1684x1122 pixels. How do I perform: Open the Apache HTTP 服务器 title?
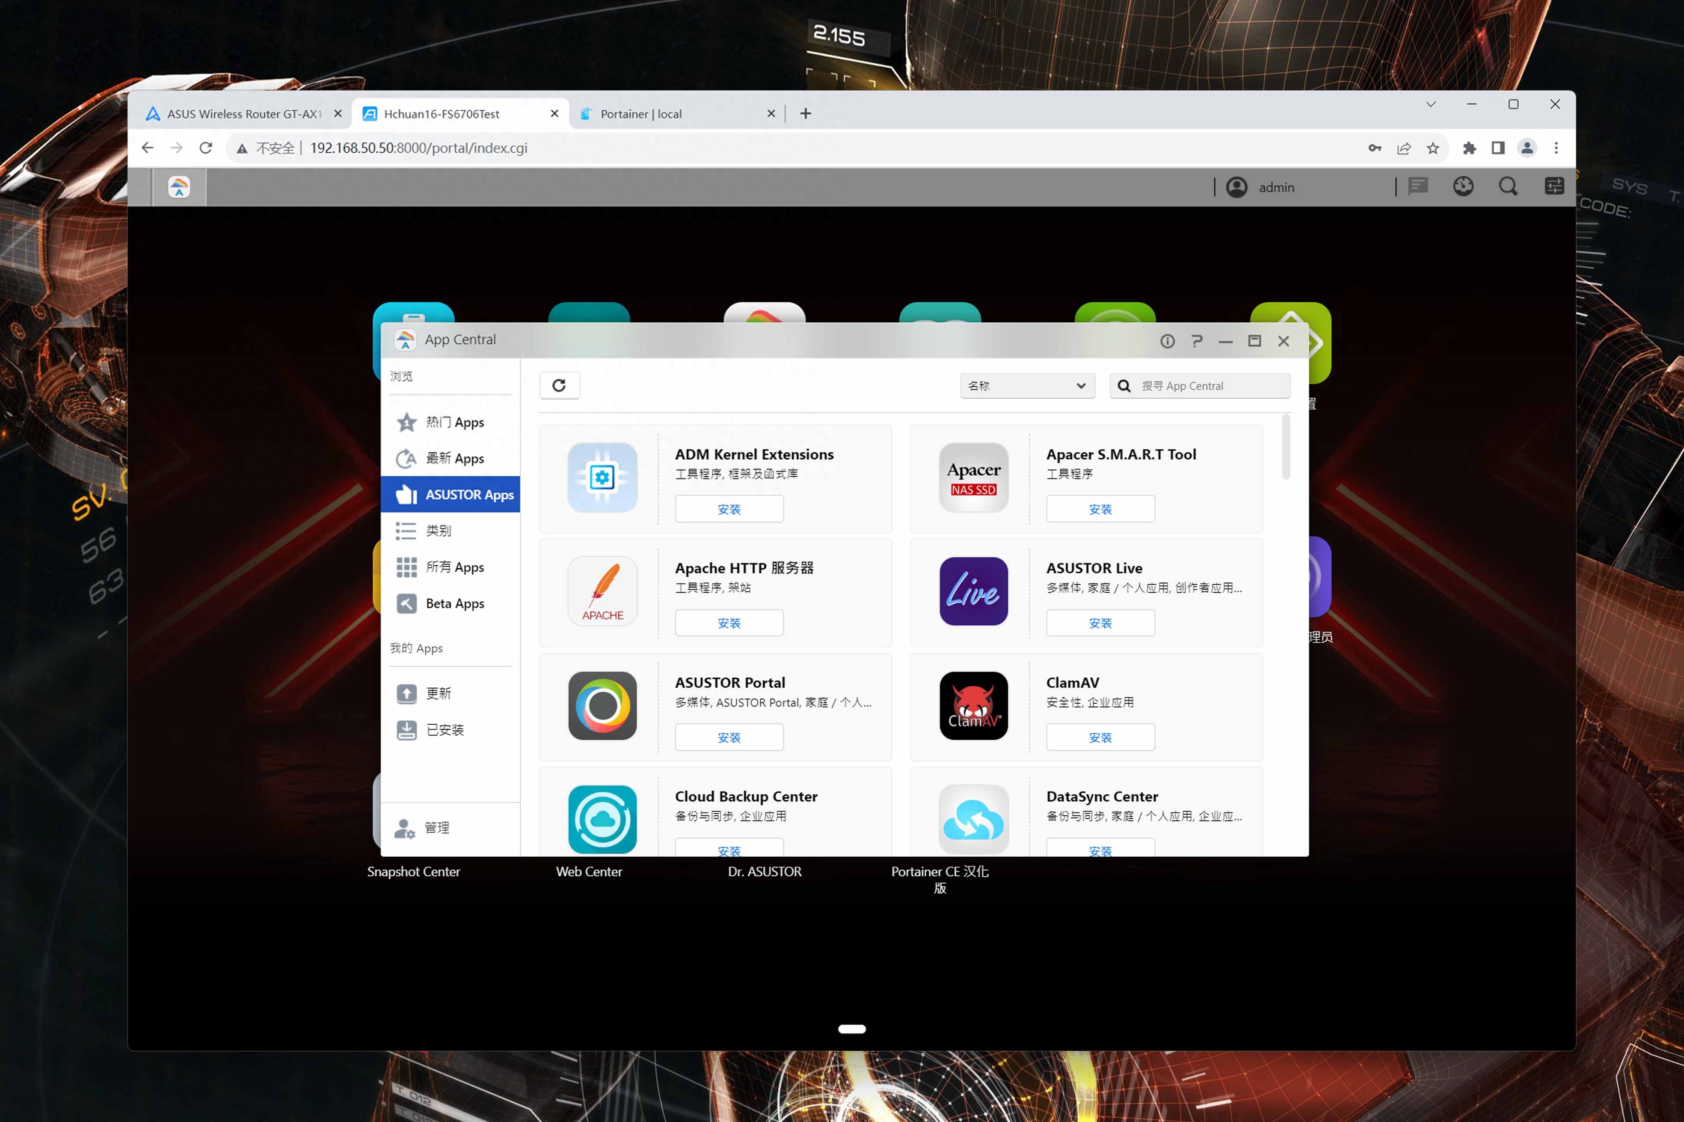click(744, 568)
